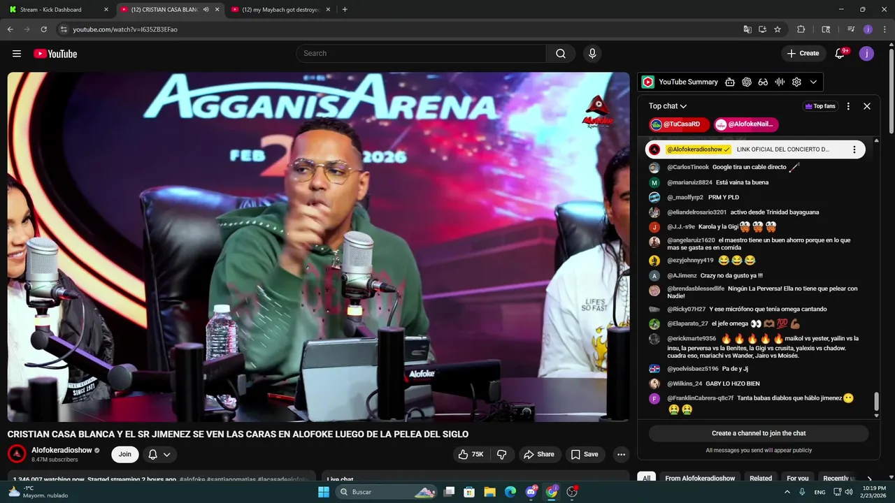
Task: Open the YouTube hamburger guide menu
Action: [17, 54]
